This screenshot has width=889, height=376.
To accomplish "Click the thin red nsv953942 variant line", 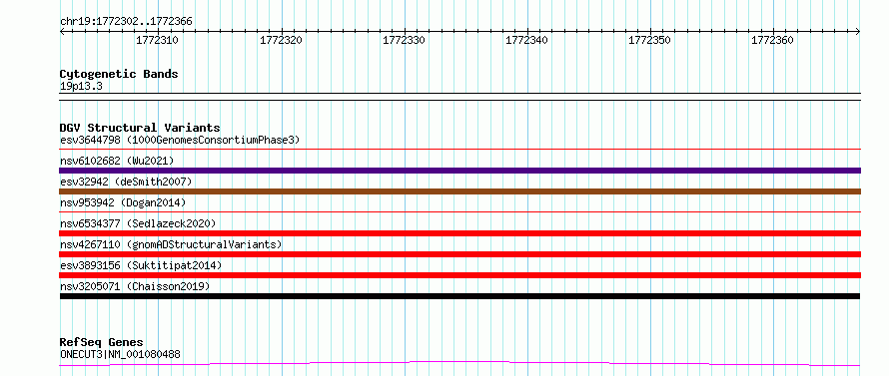I will 459,212.
